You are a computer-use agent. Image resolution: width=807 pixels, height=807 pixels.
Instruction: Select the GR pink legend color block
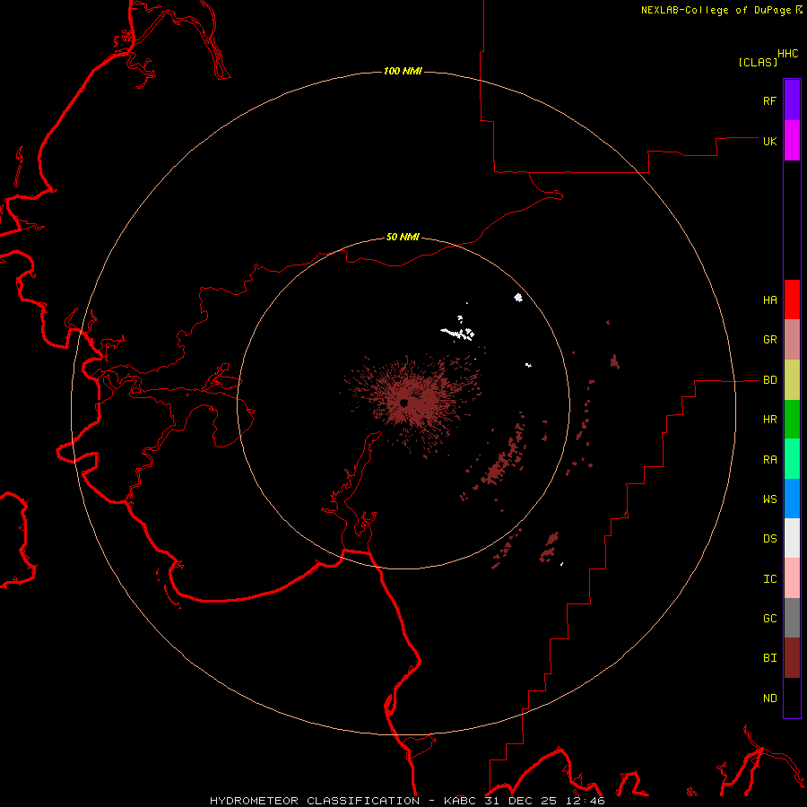792,340
